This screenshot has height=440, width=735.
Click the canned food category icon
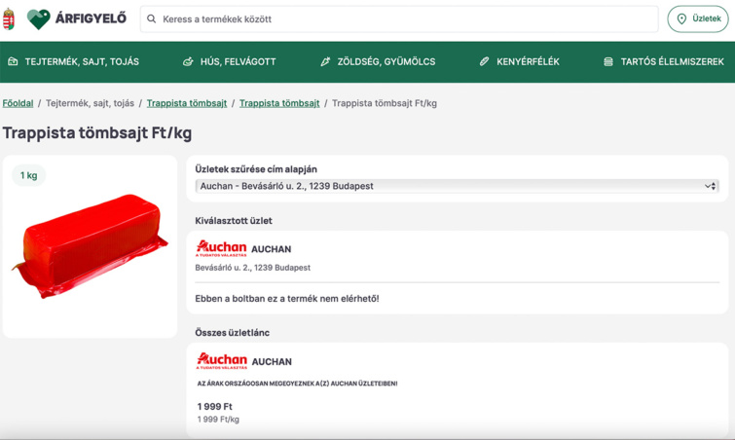(x=608, y=61)
